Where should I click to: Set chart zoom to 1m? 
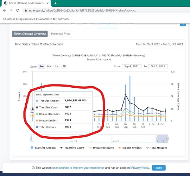coord(42,67)
